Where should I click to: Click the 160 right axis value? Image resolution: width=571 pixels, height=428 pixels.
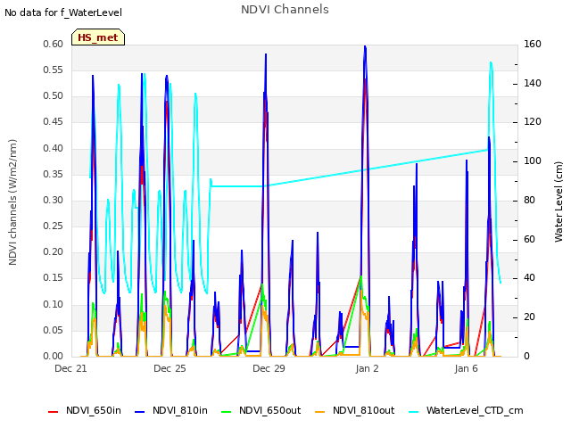533,44
